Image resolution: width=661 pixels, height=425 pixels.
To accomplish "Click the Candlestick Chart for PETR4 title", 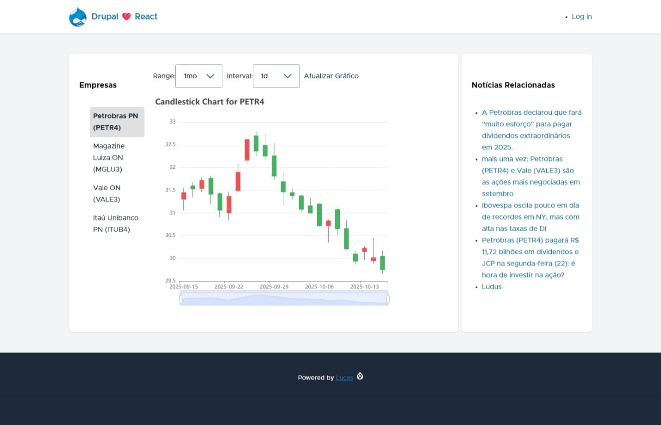I will [210, 102].
